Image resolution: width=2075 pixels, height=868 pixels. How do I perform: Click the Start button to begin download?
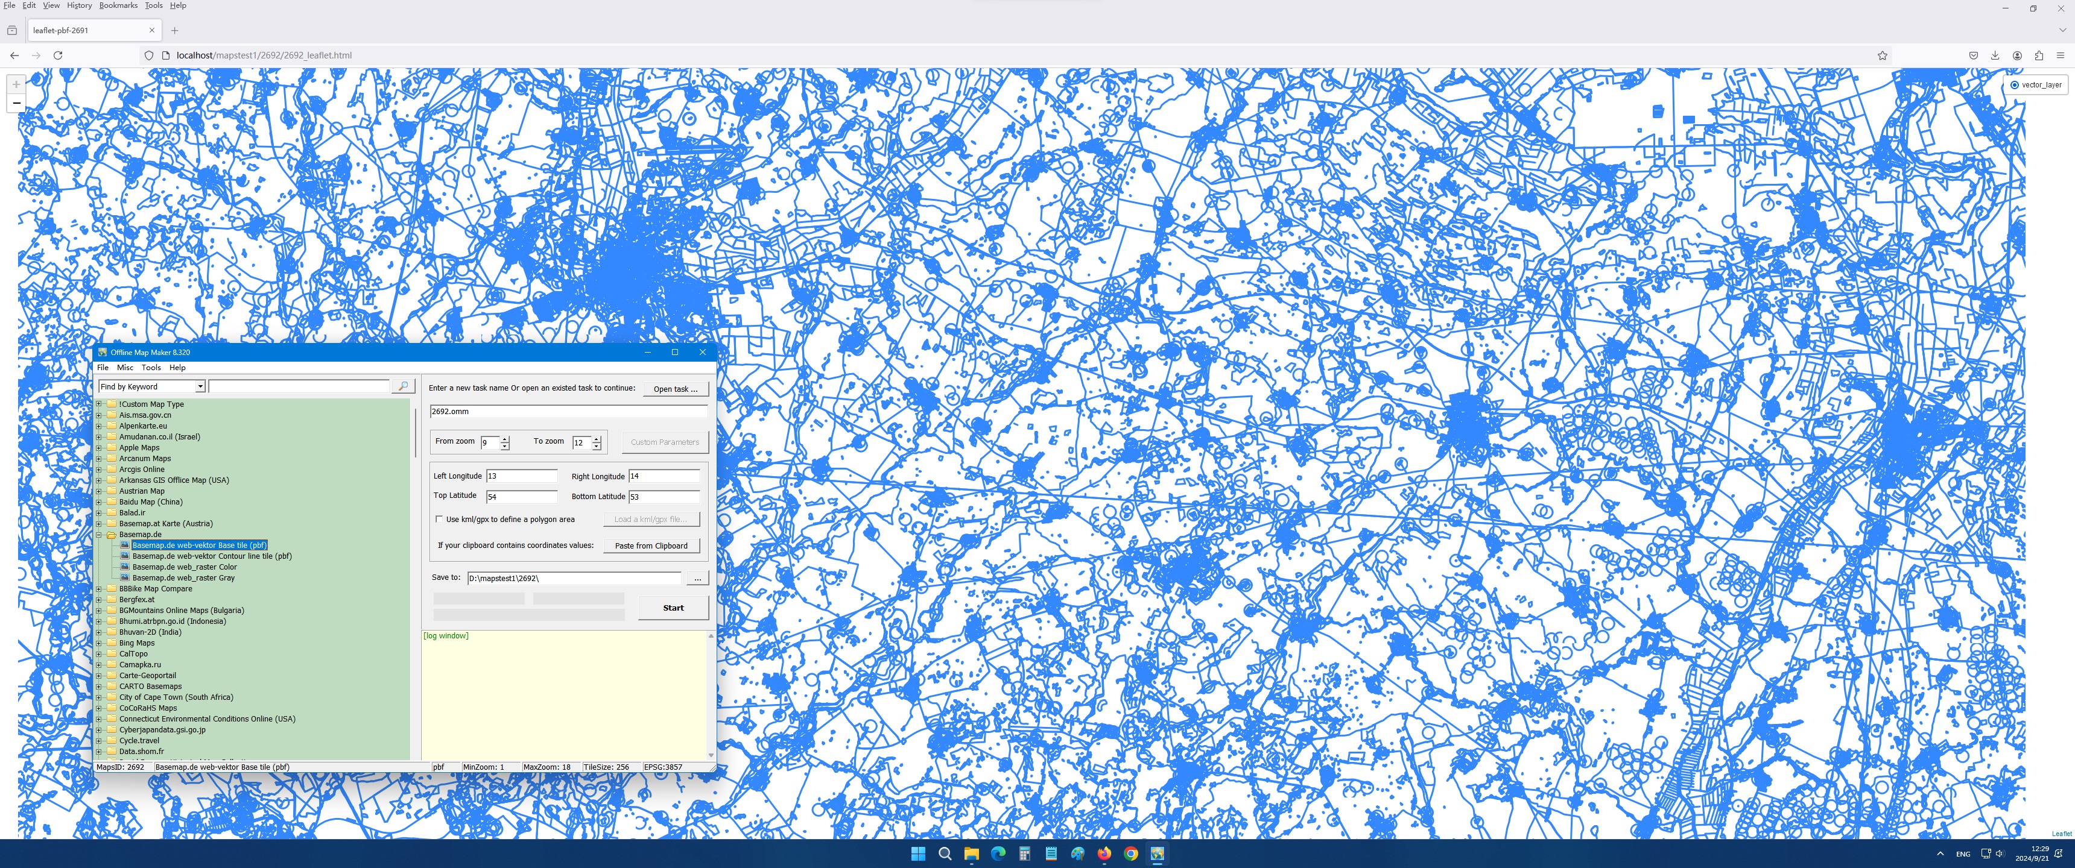tap(673, 608)
